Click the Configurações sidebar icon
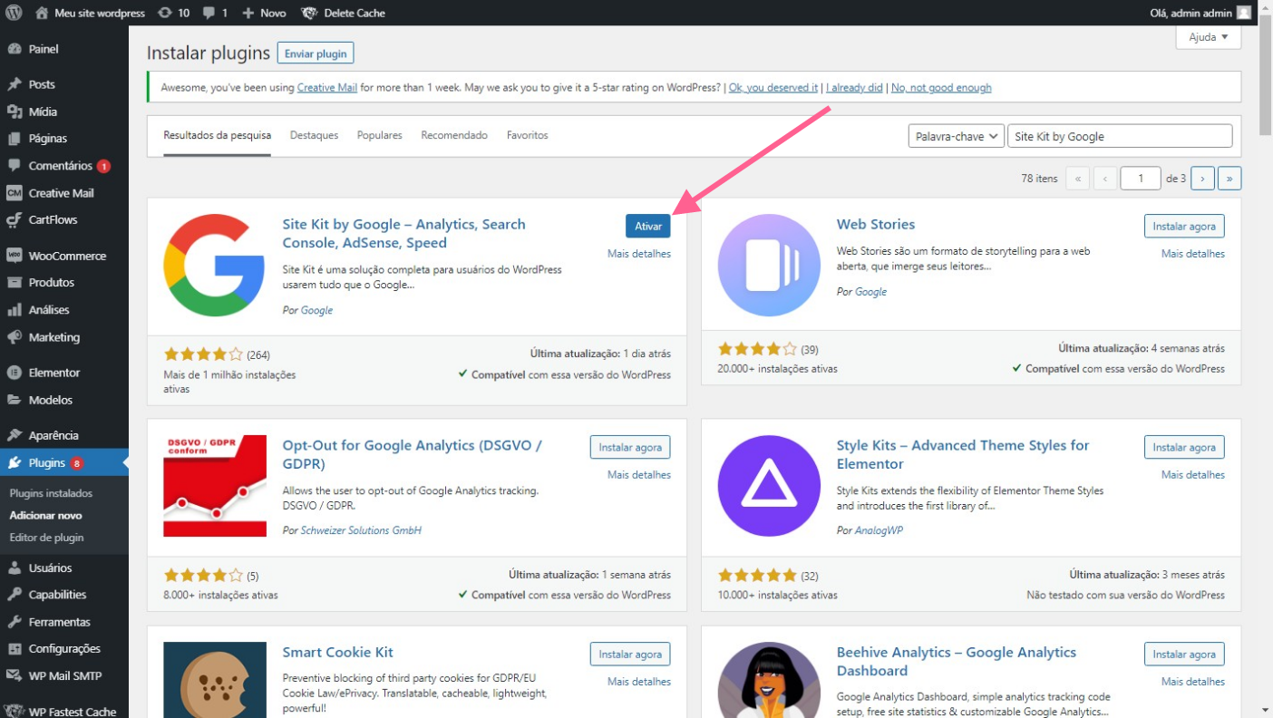Viewport: 1273px width, 718px height. coord(14,649)
